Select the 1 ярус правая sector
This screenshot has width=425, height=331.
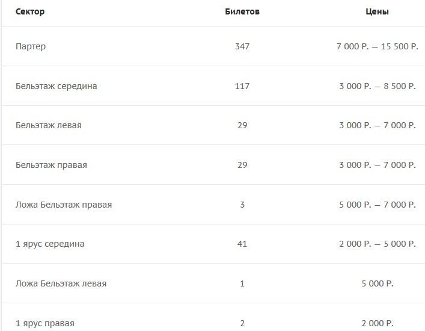[45, 323]
